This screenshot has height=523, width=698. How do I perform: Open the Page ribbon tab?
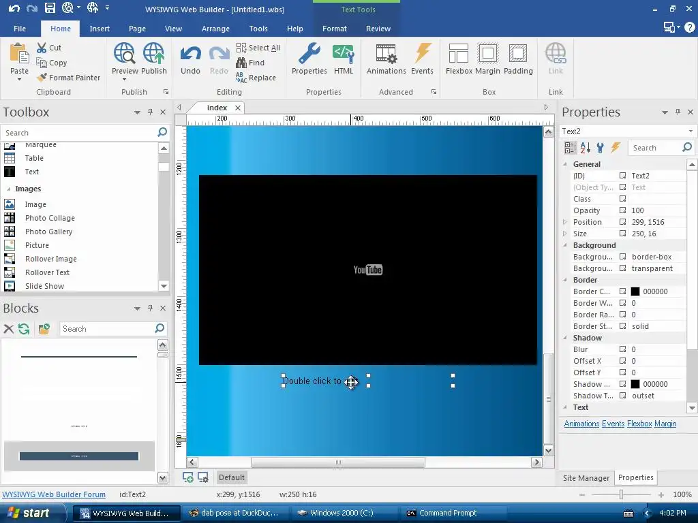137,29
